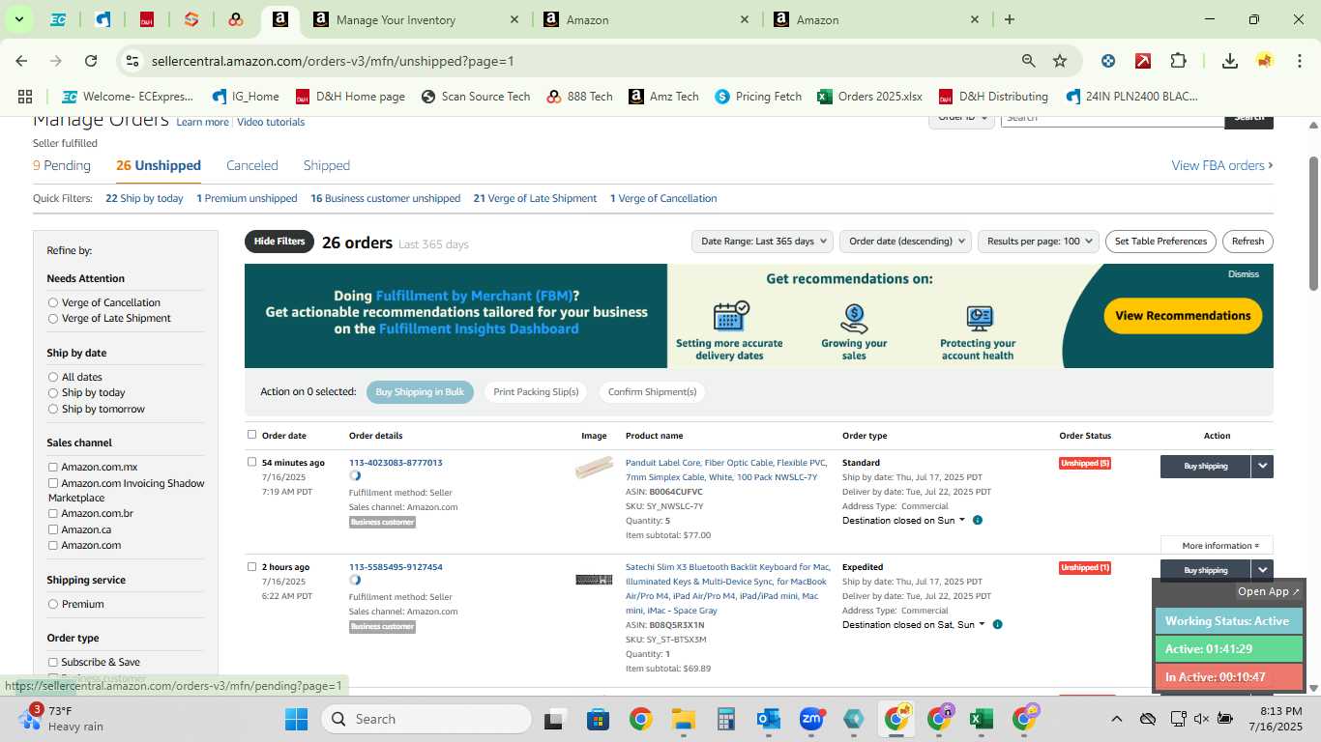Open the View FBA orders link

tap(1222, 166)
